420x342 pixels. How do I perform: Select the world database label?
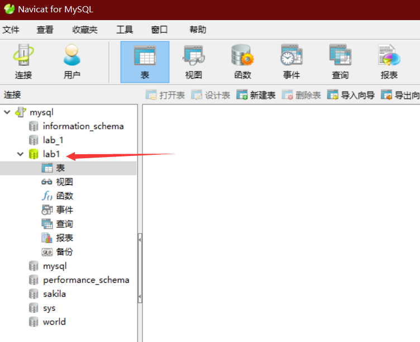54,322
